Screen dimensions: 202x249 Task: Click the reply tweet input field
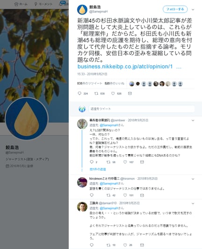[142, 109]
